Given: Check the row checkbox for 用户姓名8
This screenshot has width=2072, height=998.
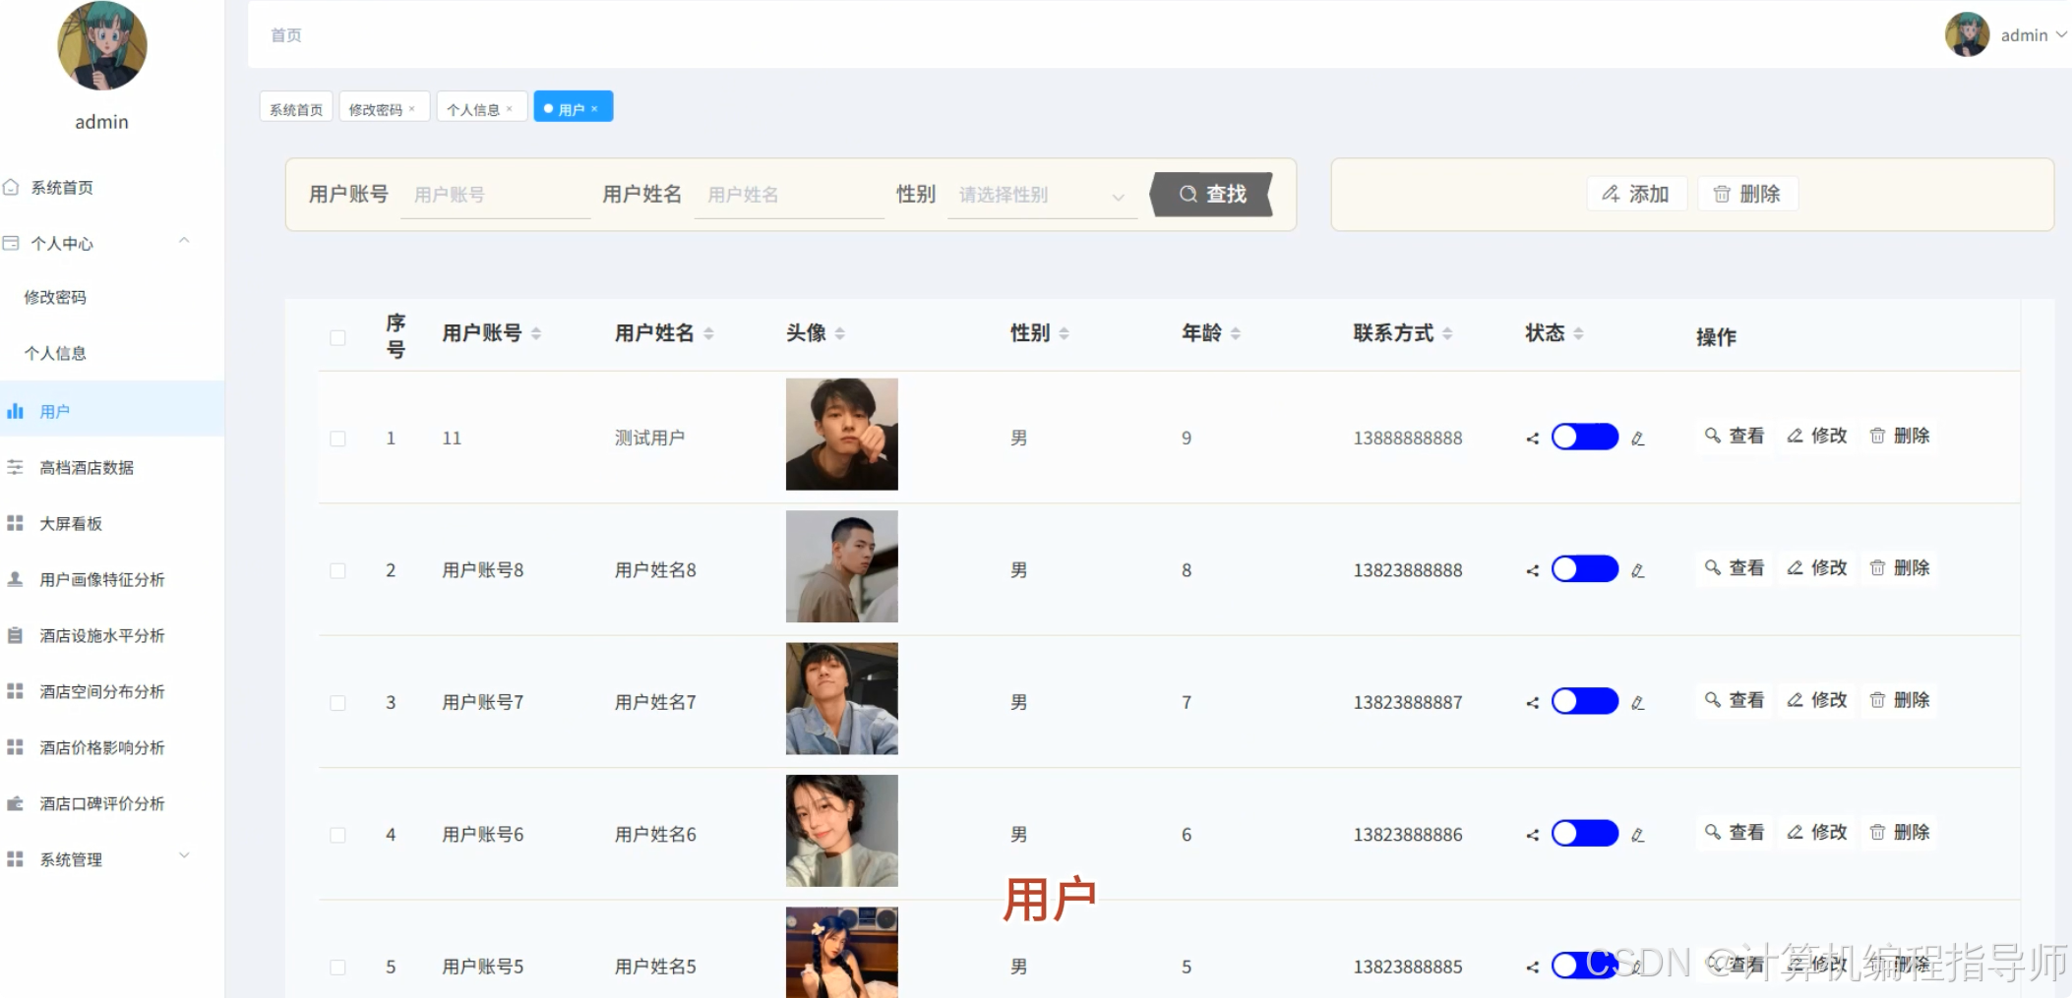Looking at the screenshot, I should [338, 570].
